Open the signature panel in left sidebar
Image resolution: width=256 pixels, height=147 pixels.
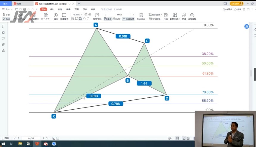tap(3, 50)
